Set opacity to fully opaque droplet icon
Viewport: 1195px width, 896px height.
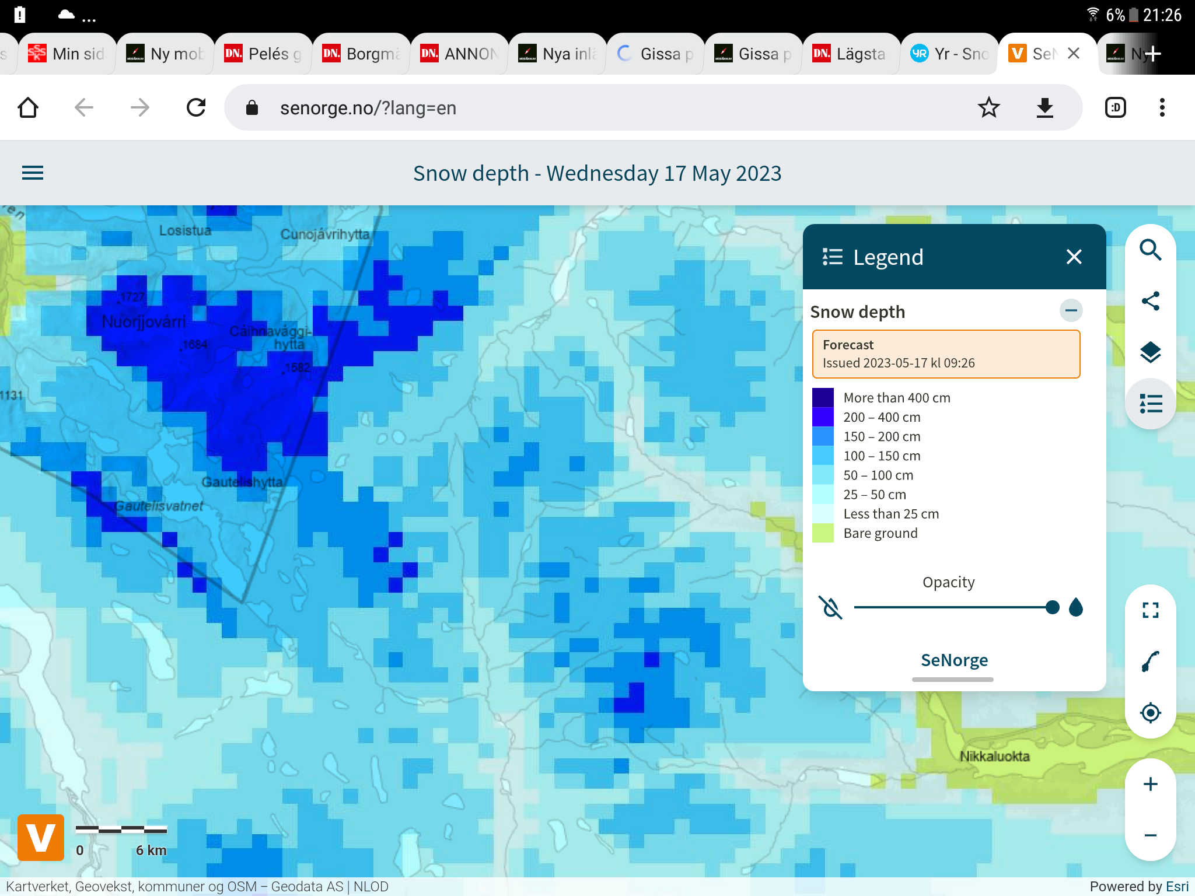point(1076,607)
